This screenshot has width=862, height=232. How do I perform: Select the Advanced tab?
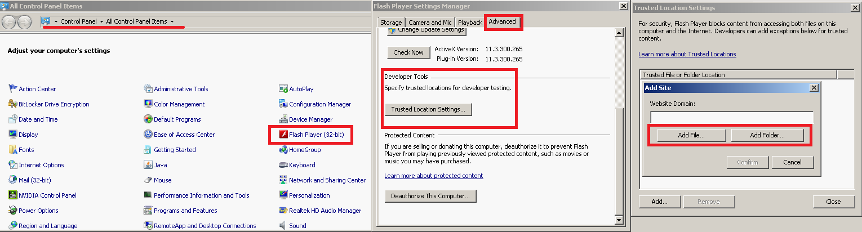(502, 21)
